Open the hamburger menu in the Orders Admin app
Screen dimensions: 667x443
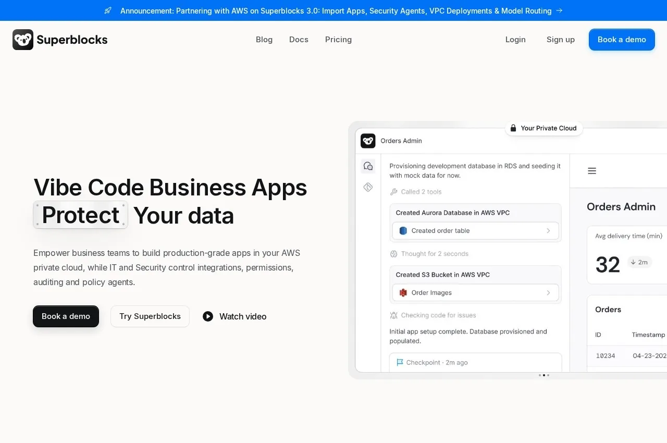click(592, 171)
